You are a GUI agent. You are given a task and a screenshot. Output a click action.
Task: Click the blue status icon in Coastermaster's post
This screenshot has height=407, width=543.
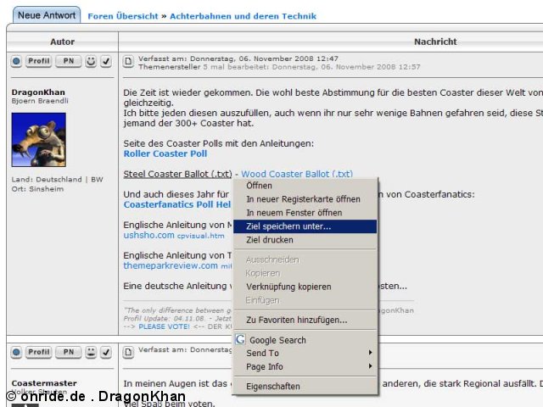16,353
